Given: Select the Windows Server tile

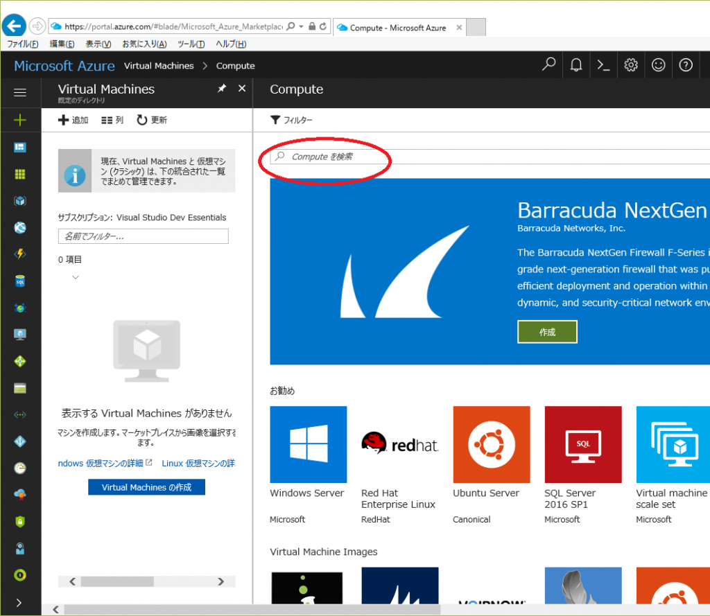Looking at the screenshot, I should click(x=309, y=465).
